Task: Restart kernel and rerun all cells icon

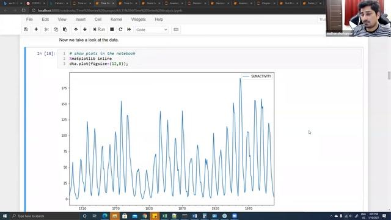Action: coord(129,29)
